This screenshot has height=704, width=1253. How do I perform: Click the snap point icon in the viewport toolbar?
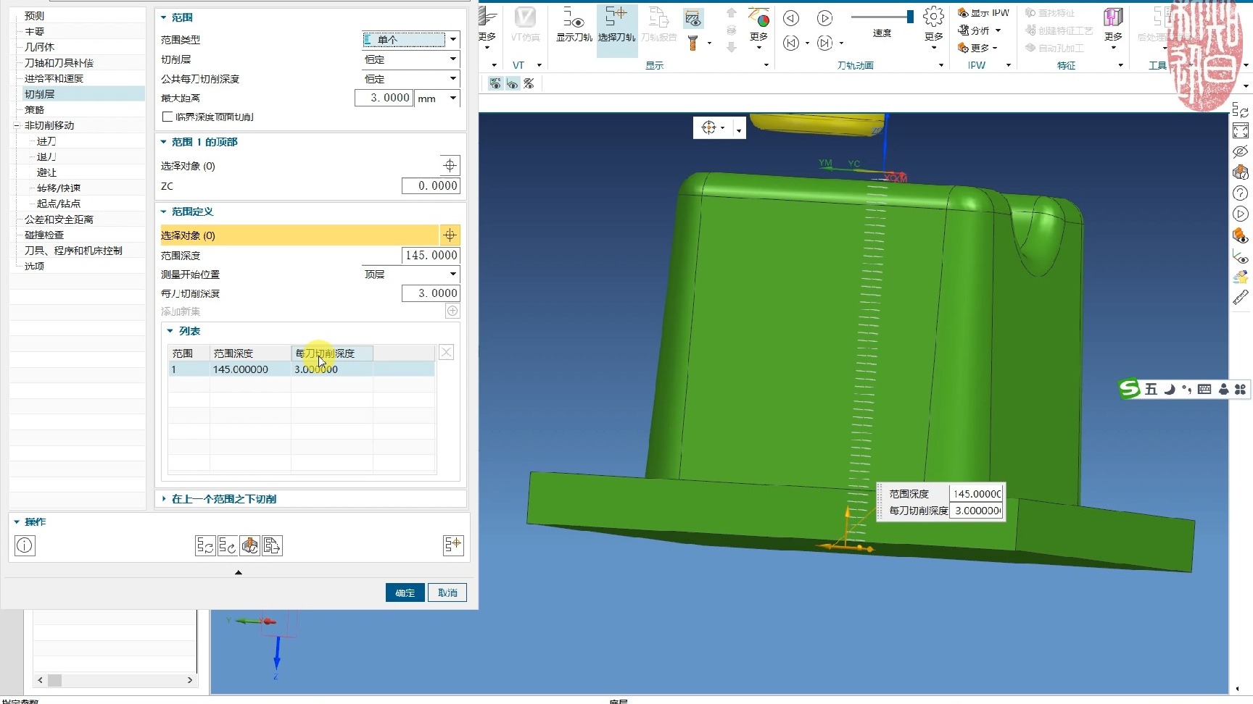pos(709,128)
